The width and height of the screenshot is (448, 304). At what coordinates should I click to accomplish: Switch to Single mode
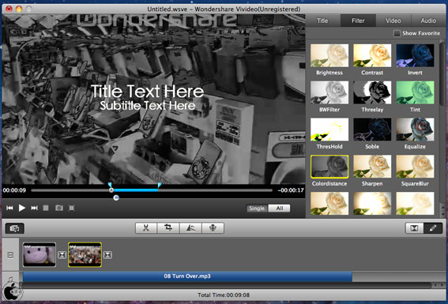click(257, 208)
